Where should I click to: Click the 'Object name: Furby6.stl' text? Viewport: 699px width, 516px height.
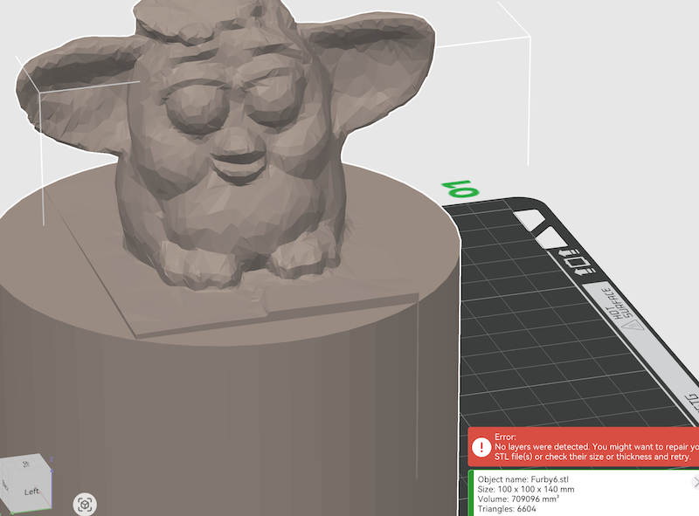523,479
